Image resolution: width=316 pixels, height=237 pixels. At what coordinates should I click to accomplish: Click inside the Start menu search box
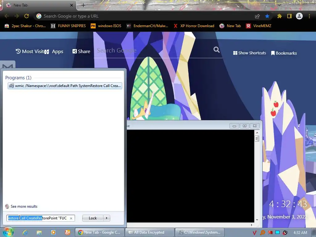coord(38,218)
